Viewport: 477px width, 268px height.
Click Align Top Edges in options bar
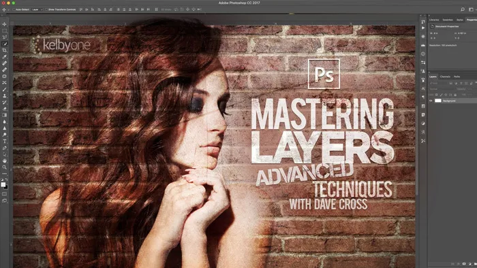pyautogui.click(x=81, y=10)
